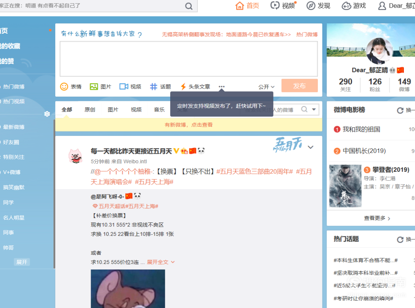Click the pig avatar of the post author
The height and width of the screenshot is (308, 415).
75,156
